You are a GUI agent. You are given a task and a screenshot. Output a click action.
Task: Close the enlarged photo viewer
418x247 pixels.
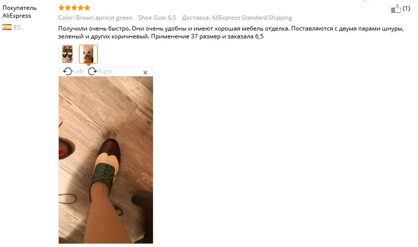pyautogui.click(x=145, y=72)
